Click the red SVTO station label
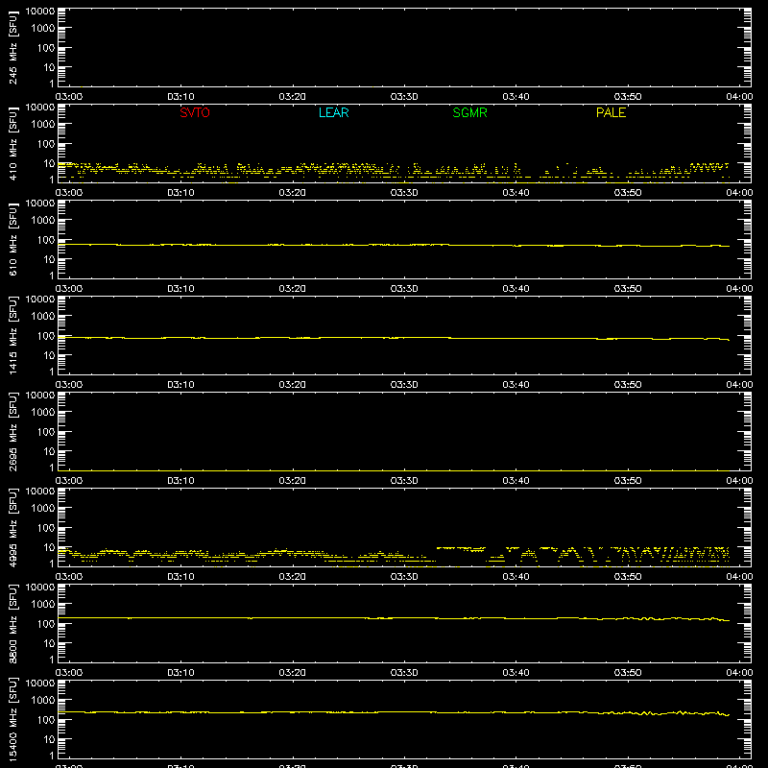Screen dimensions: 768x768 coord(195,112)
